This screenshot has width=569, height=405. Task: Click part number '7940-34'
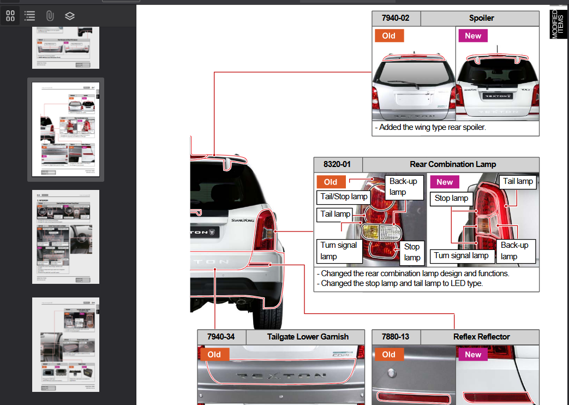[220, 337]
